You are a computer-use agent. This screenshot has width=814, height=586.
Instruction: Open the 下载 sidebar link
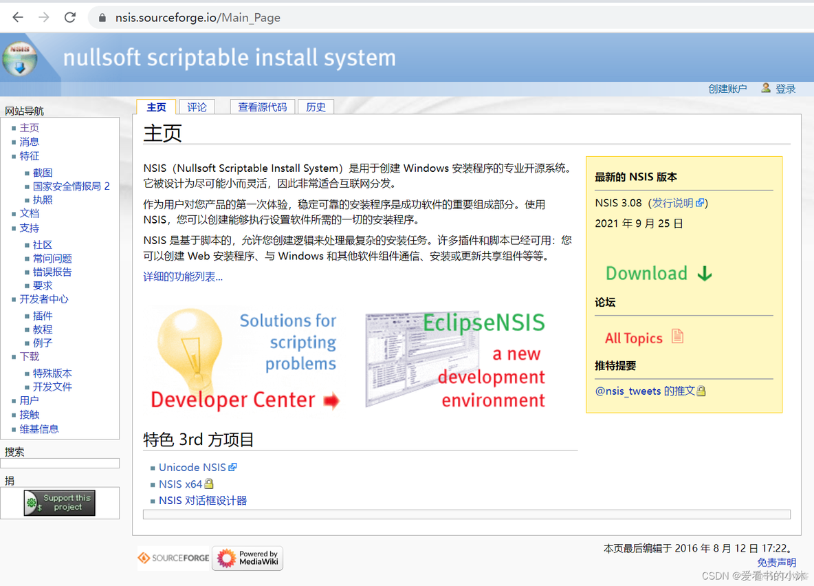(29, 356)
